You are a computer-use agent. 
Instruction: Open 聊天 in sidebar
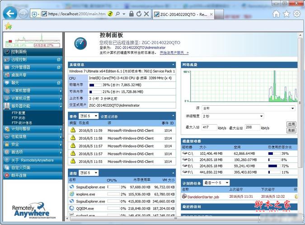click(33, 83)
